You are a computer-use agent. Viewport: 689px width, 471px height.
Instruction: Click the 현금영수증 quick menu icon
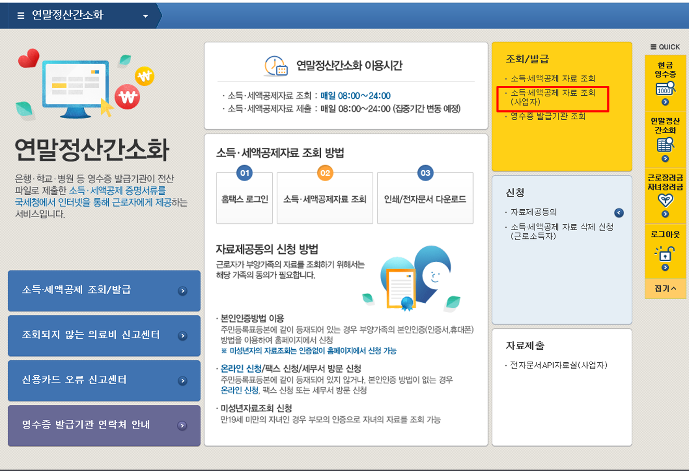coord(665,88)
